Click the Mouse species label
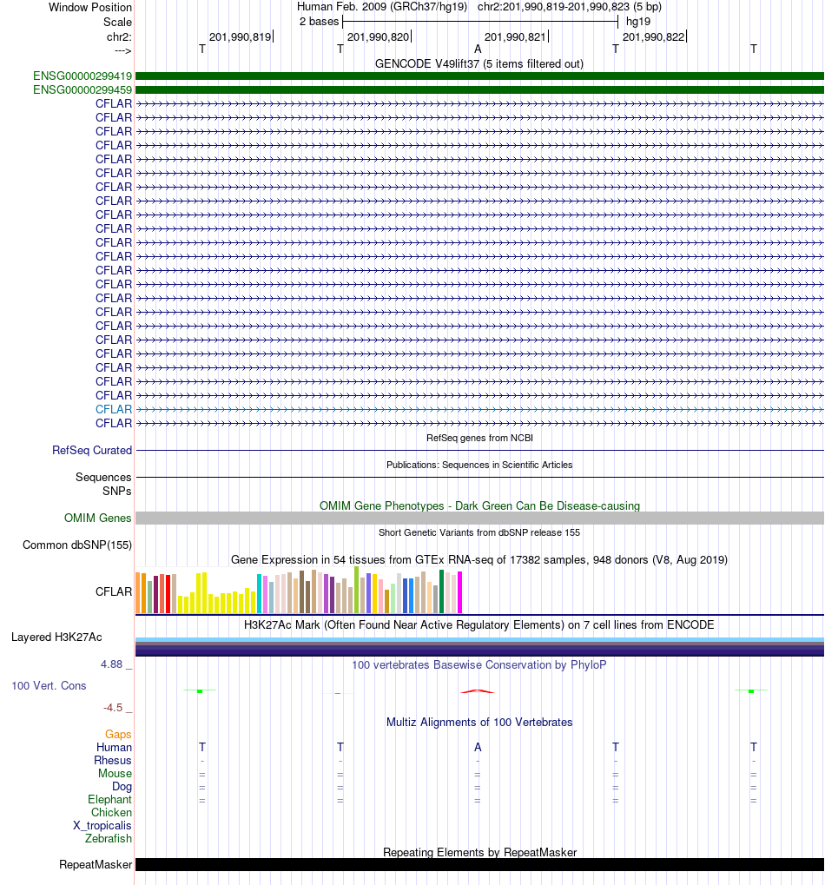 115,773
